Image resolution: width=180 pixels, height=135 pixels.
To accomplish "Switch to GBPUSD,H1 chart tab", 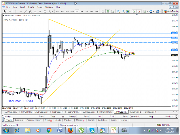I will coord(26,112).
